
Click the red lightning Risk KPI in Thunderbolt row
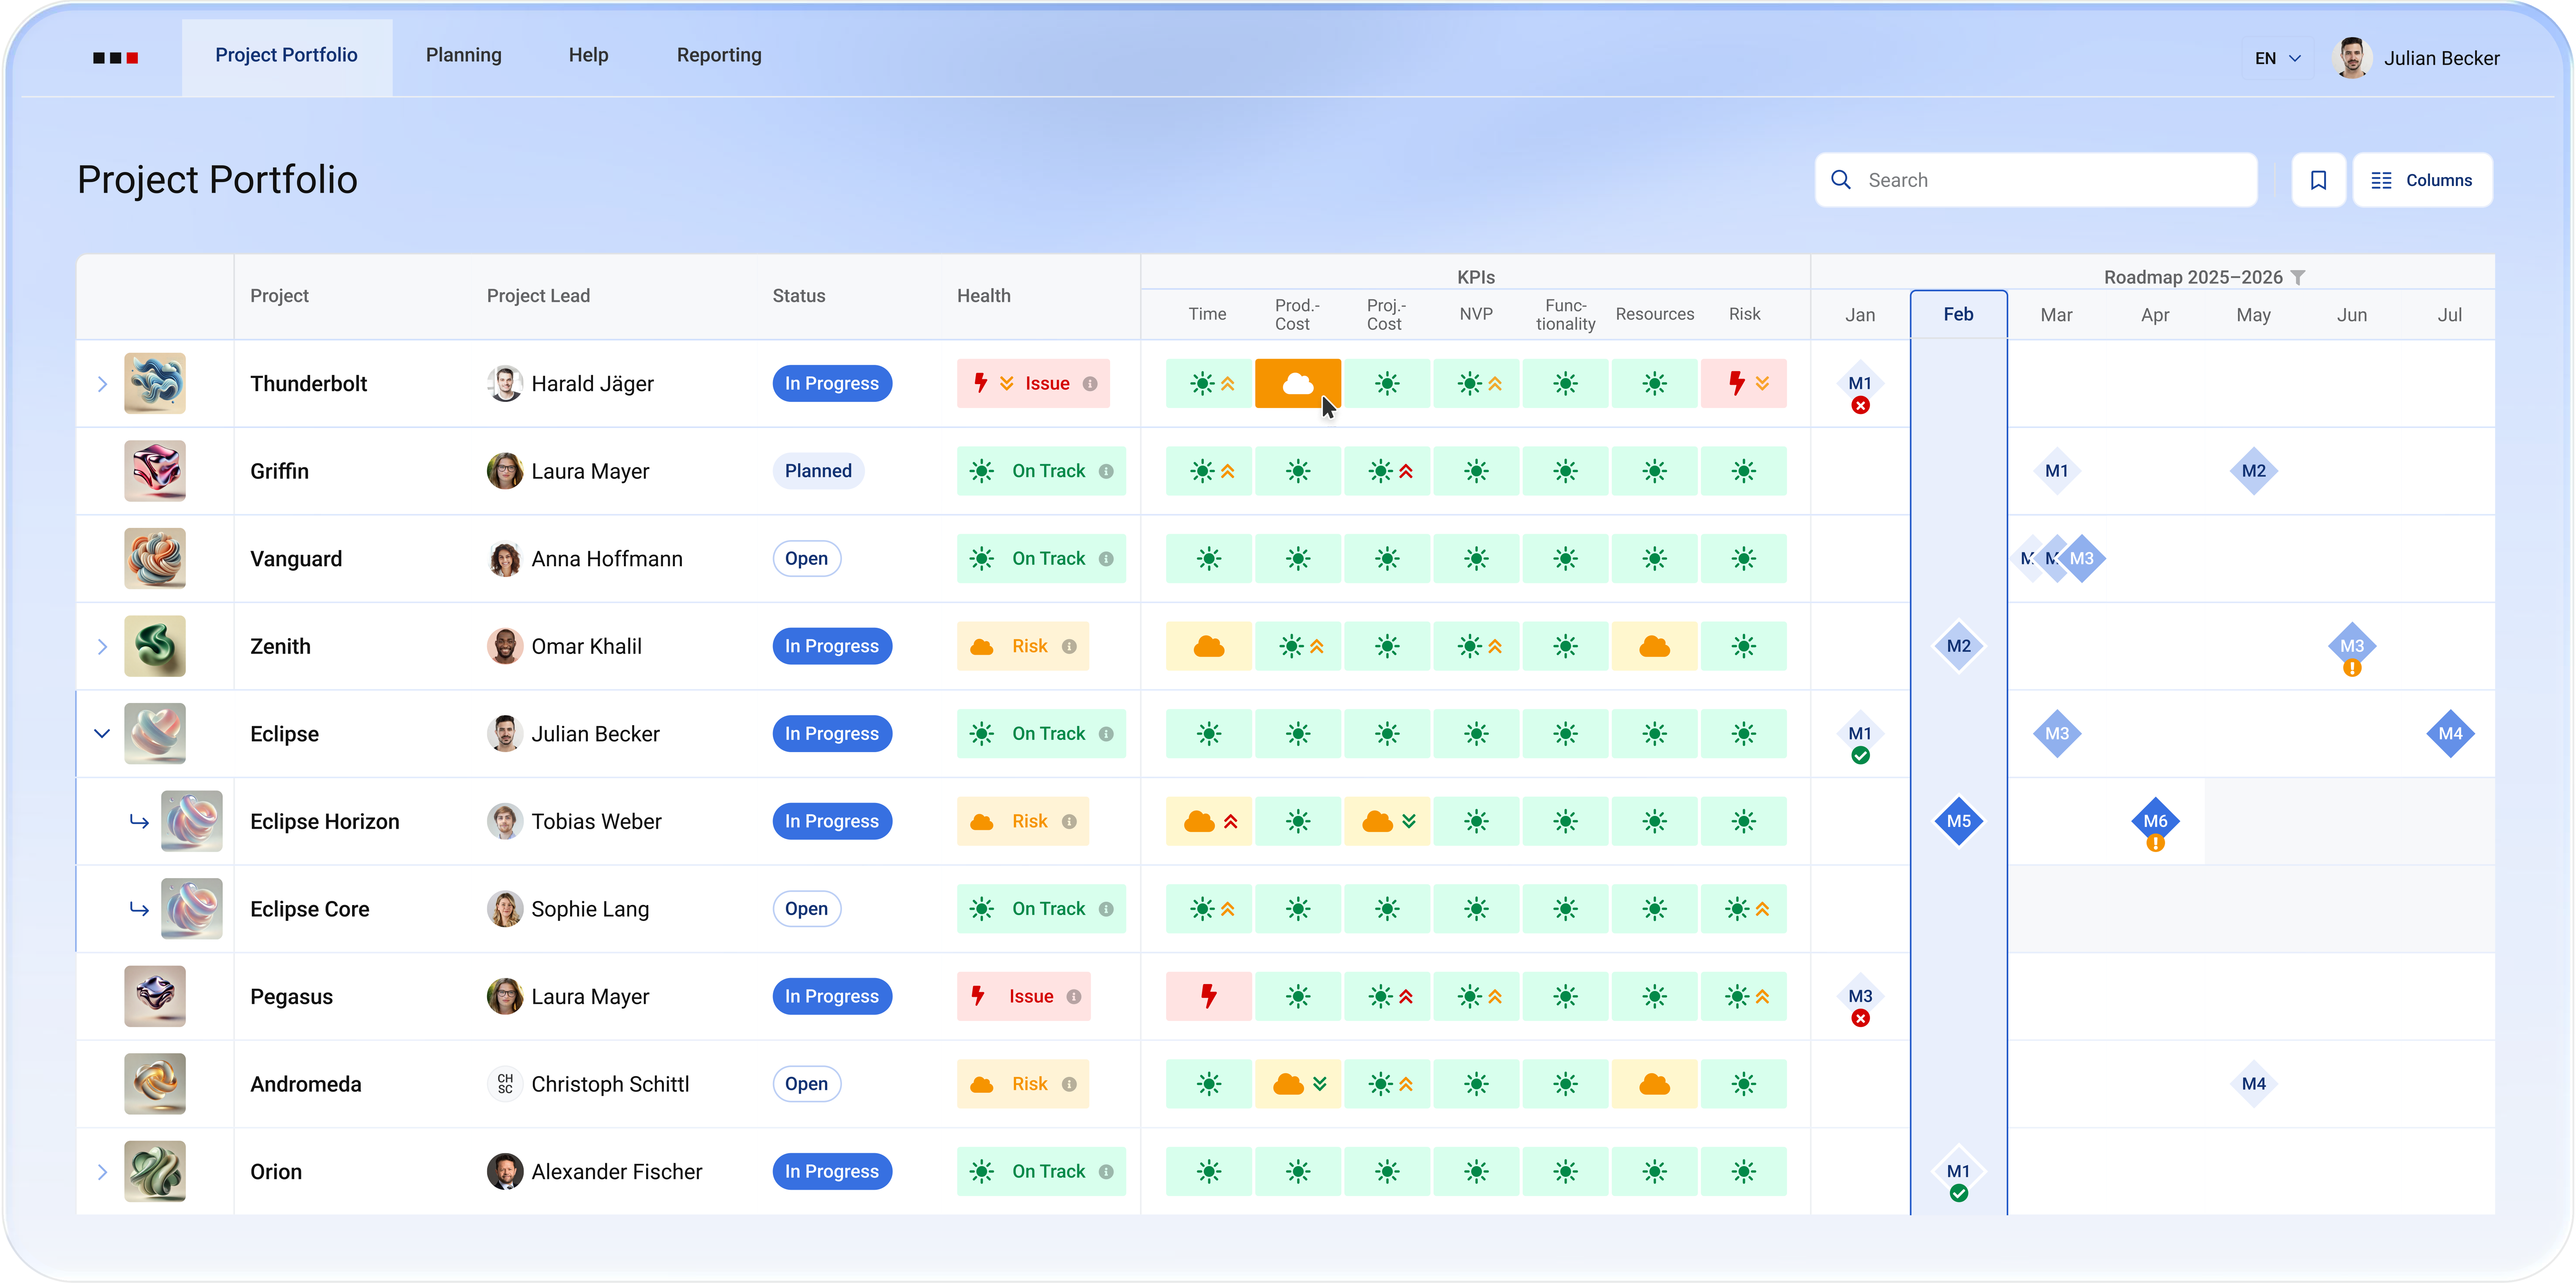tap(1744, 383)
